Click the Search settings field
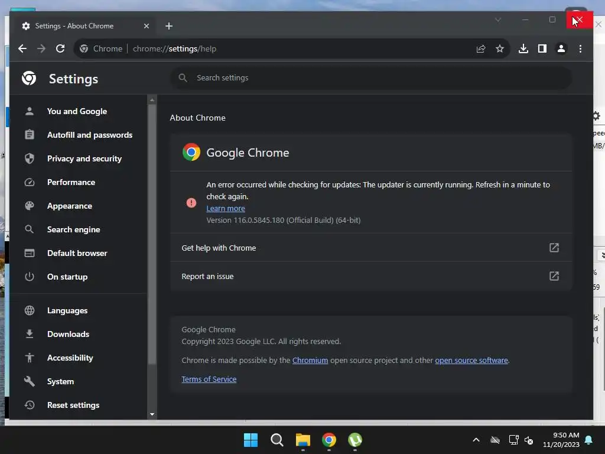 (371, 78)
